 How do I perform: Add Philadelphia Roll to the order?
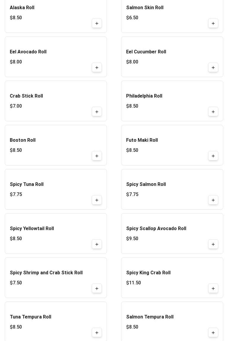click(213, 112)
